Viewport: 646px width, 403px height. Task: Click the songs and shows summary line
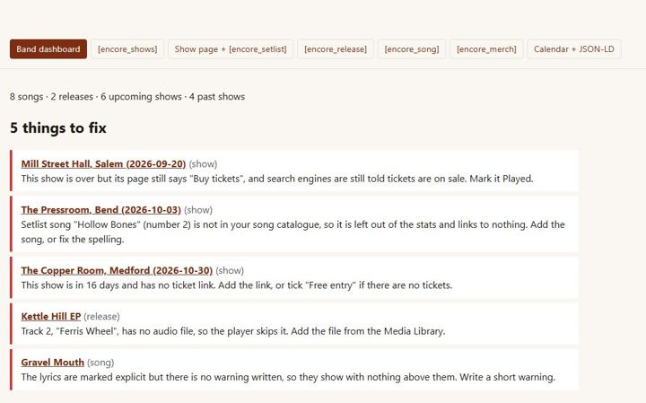[x=127, y=97]
